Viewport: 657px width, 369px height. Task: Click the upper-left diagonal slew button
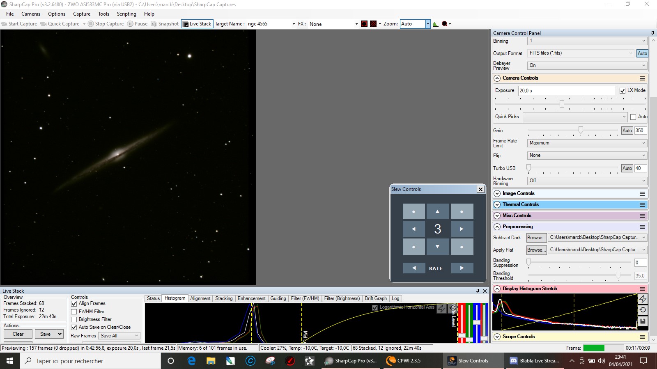pos(413,211)
